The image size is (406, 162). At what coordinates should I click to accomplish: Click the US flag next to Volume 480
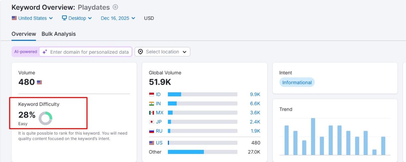[39, 82]
